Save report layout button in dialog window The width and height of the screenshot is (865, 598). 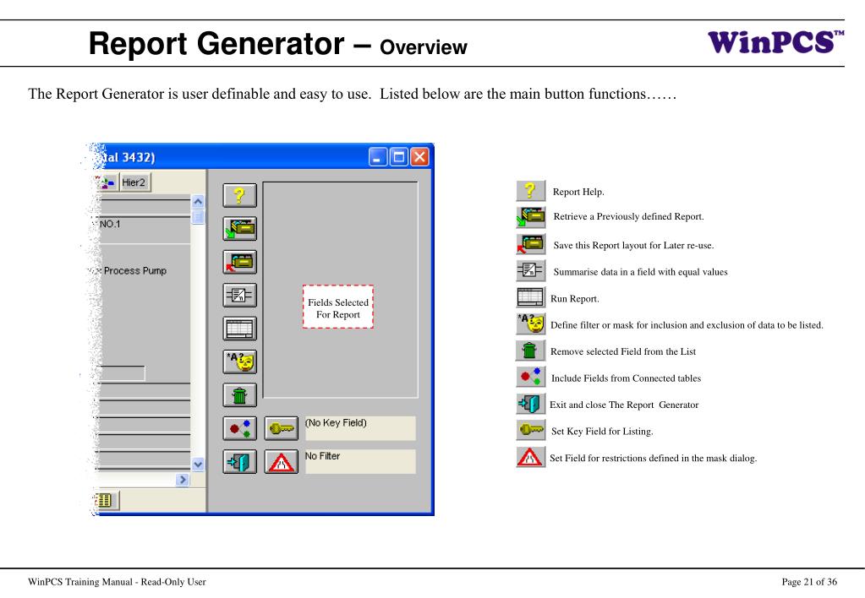239,262
